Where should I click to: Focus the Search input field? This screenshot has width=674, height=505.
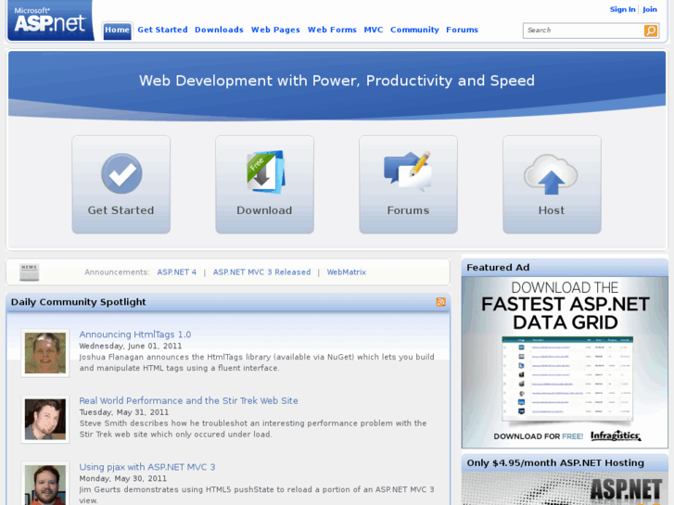pyautogui.click(x=583, y=31)
